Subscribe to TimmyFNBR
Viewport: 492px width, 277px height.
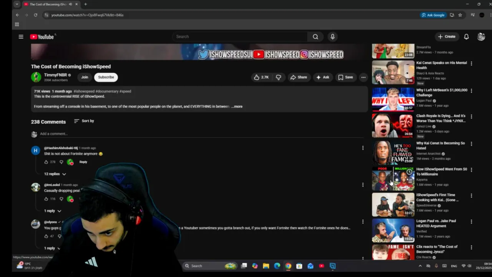point(106,77)
